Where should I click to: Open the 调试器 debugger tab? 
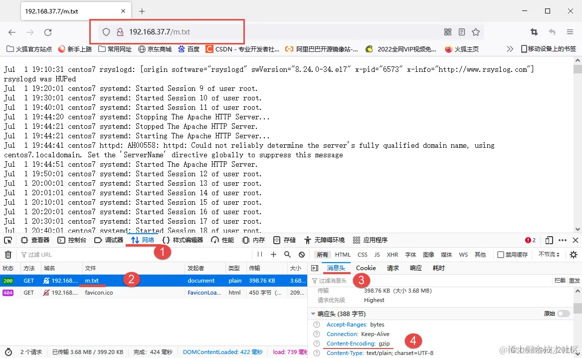point(109,240)
